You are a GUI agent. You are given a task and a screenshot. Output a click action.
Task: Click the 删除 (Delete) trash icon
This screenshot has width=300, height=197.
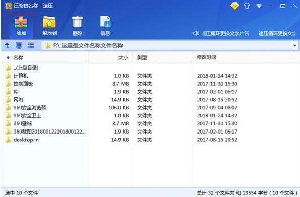[77, 26]
